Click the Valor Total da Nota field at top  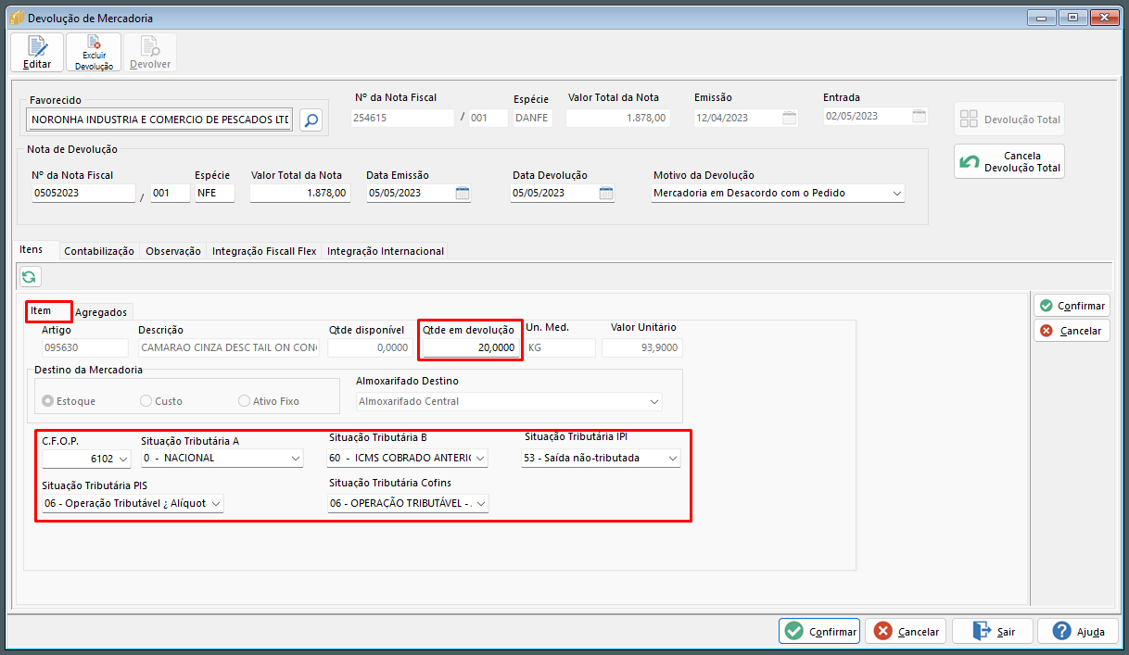click(x=617, y=118)
